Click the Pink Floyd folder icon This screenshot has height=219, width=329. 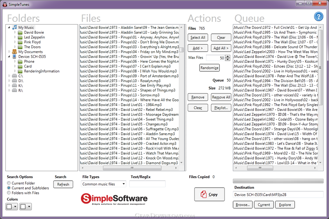point(20,42)
